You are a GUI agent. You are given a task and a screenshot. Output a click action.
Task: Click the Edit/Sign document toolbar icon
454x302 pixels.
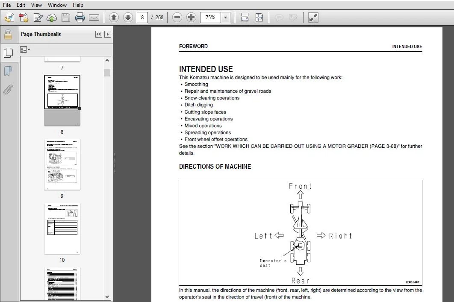(x=38, y=18)
